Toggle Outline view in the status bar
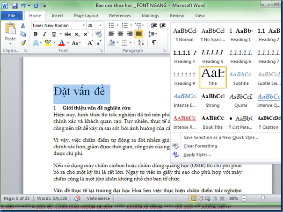The image size is (283, 212). pos(215,198)
